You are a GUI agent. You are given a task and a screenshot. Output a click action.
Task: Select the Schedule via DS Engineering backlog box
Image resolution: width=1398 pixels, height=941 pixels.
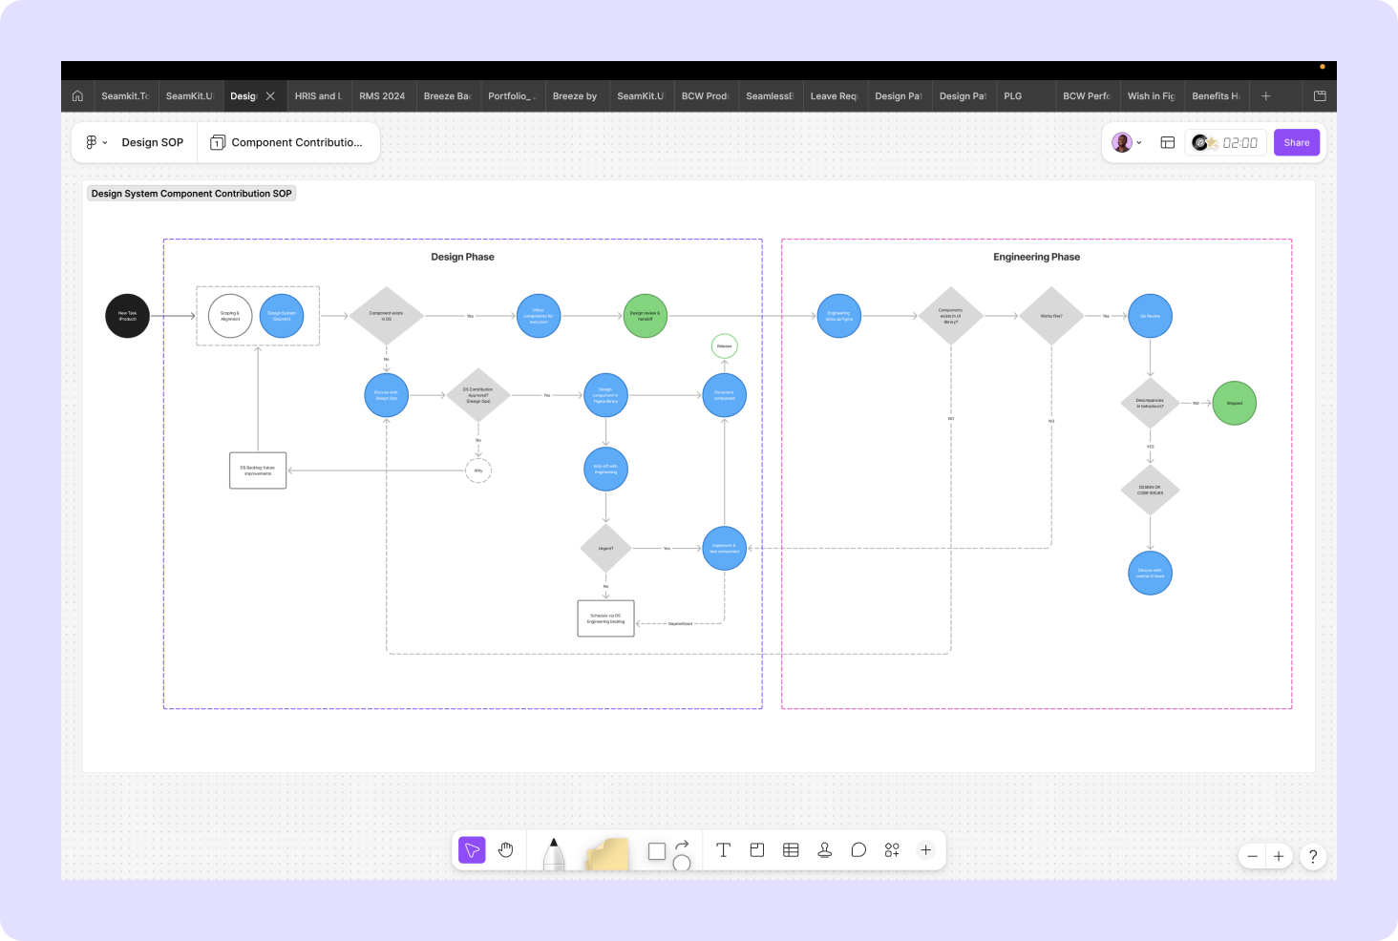click(x=605, y=618)
